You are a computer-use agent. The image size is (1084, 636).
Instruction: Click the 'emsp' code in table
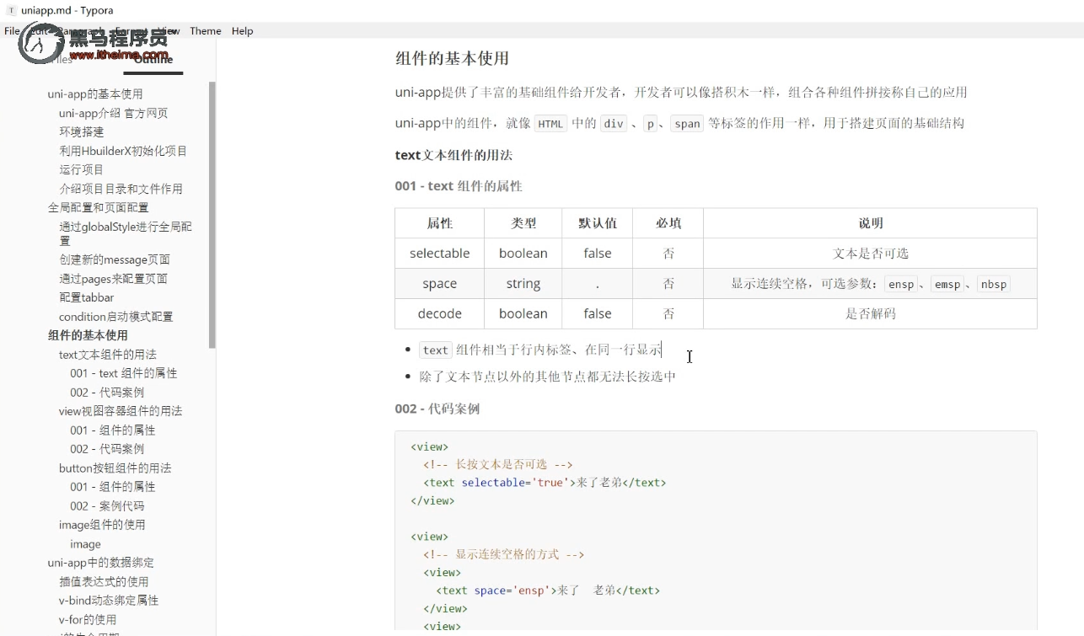click(x=947, y=285)
